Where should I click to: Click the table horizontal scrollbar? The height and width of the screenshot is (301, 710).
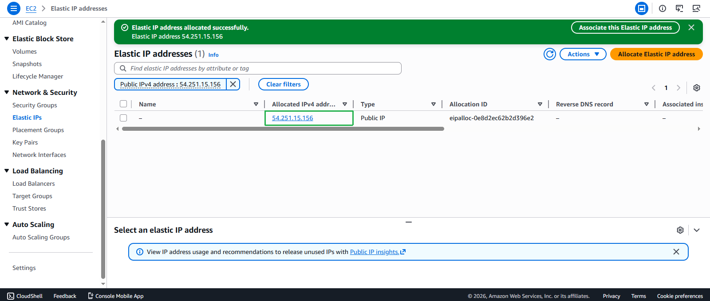[283, 129]
